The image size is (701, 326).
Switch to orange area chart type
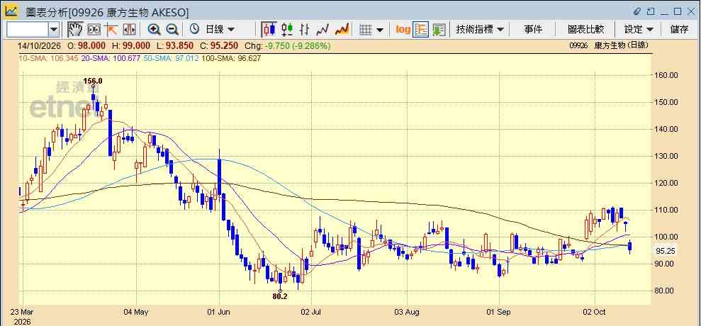click(x=342, y=30)
